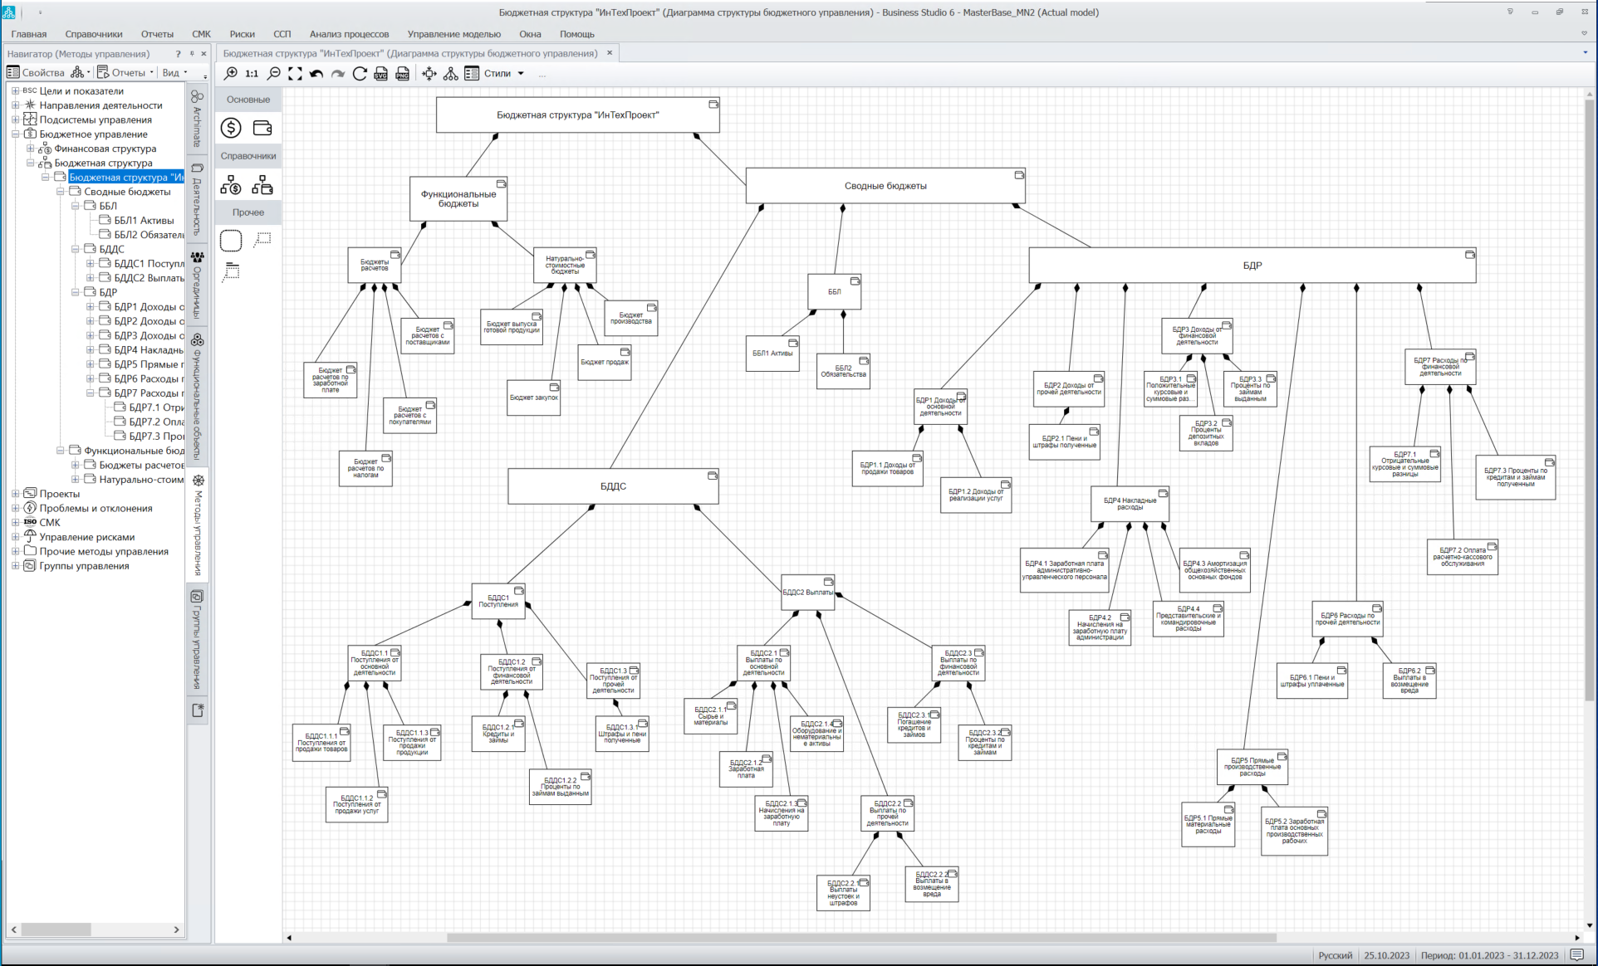Click the horizontal scrollbar below diagram
Viewport: 1598px width, 966px height.
click(x=860, y=938)
